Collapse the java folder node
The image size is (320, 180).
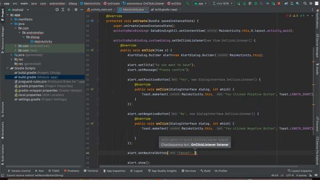coord(11,24)
